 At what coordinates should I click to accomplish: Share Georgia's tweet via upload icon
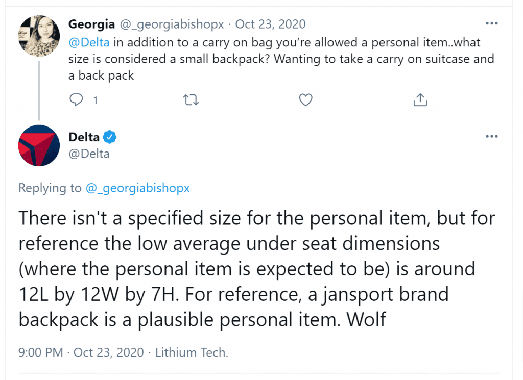(x=420, y=99)
